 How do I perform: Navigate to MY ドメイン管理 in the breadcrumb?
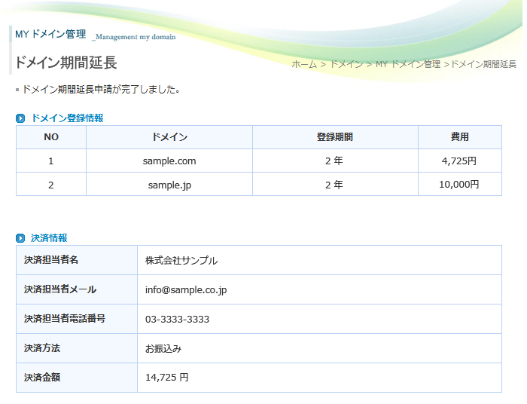click(407, 65)
